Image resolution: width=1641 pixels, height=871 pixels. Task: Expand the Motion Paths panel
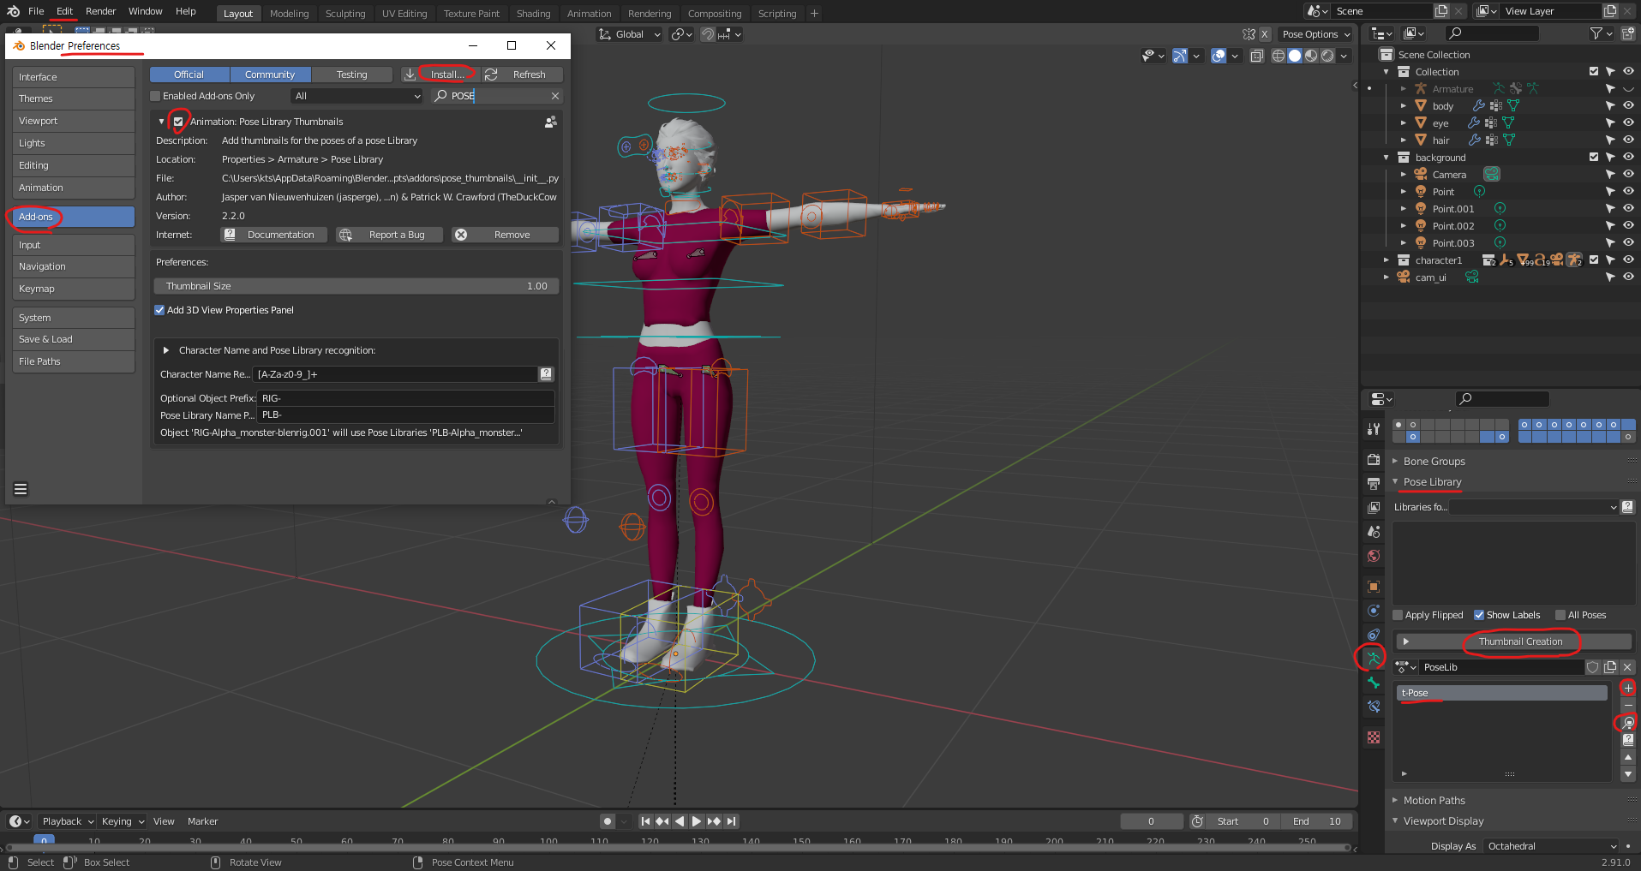tap(1395, 800)
